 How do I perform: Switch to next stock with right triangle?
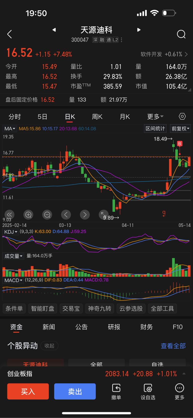click(139, 30)
